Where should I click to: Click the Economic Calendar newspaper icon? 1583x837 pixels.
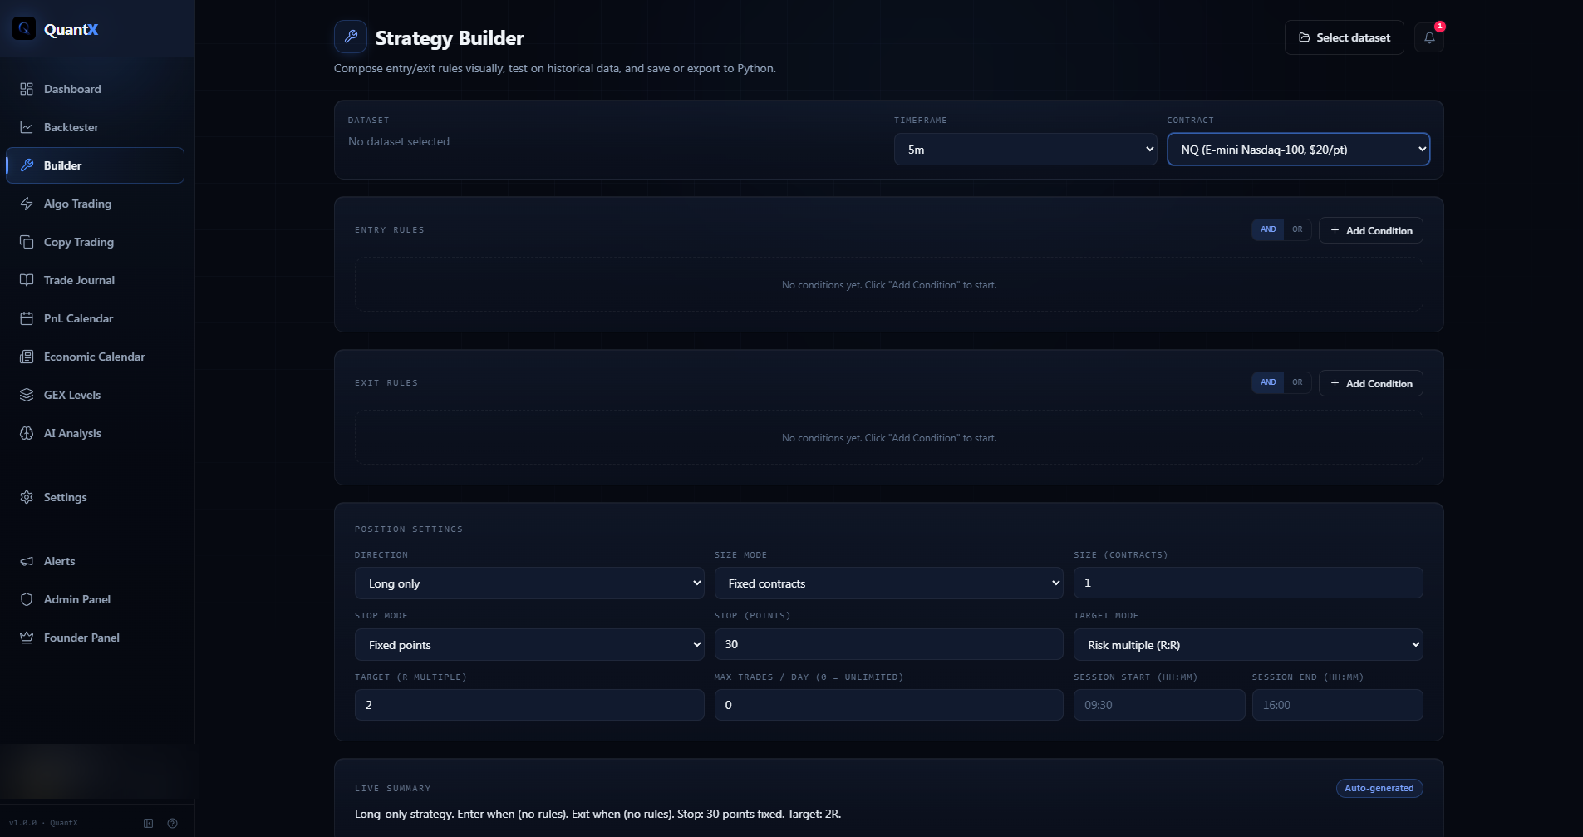(x=27, y=357)
